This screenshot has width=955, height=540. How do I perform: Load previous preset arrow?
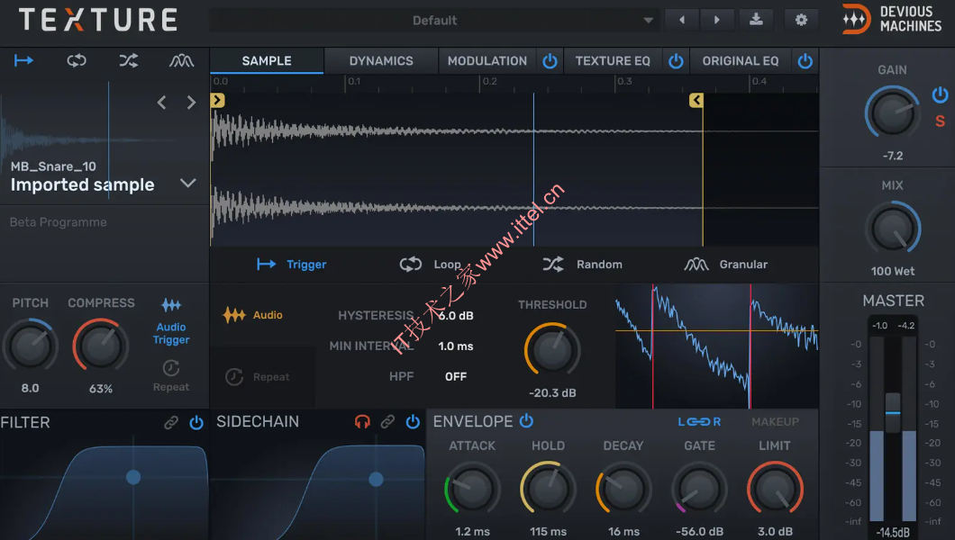coord(681,20)
